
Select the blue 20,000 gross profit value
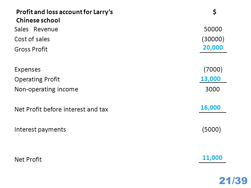point(213,48)
